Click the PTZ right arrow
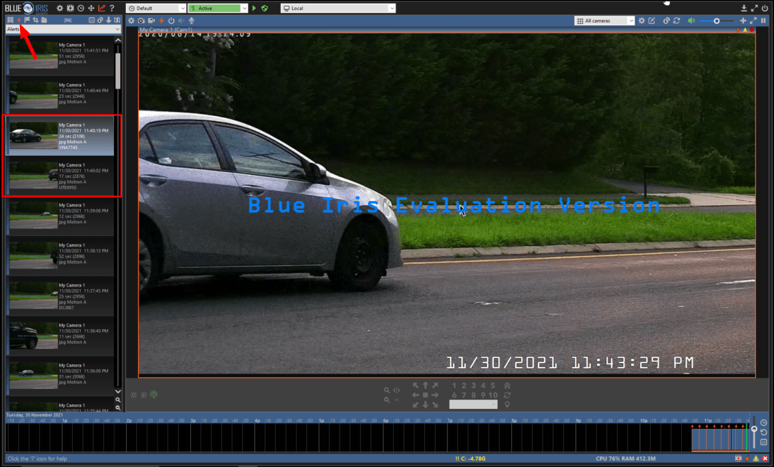Image resolution: width=774 pixels, height=467 pixels. [435, 395]
